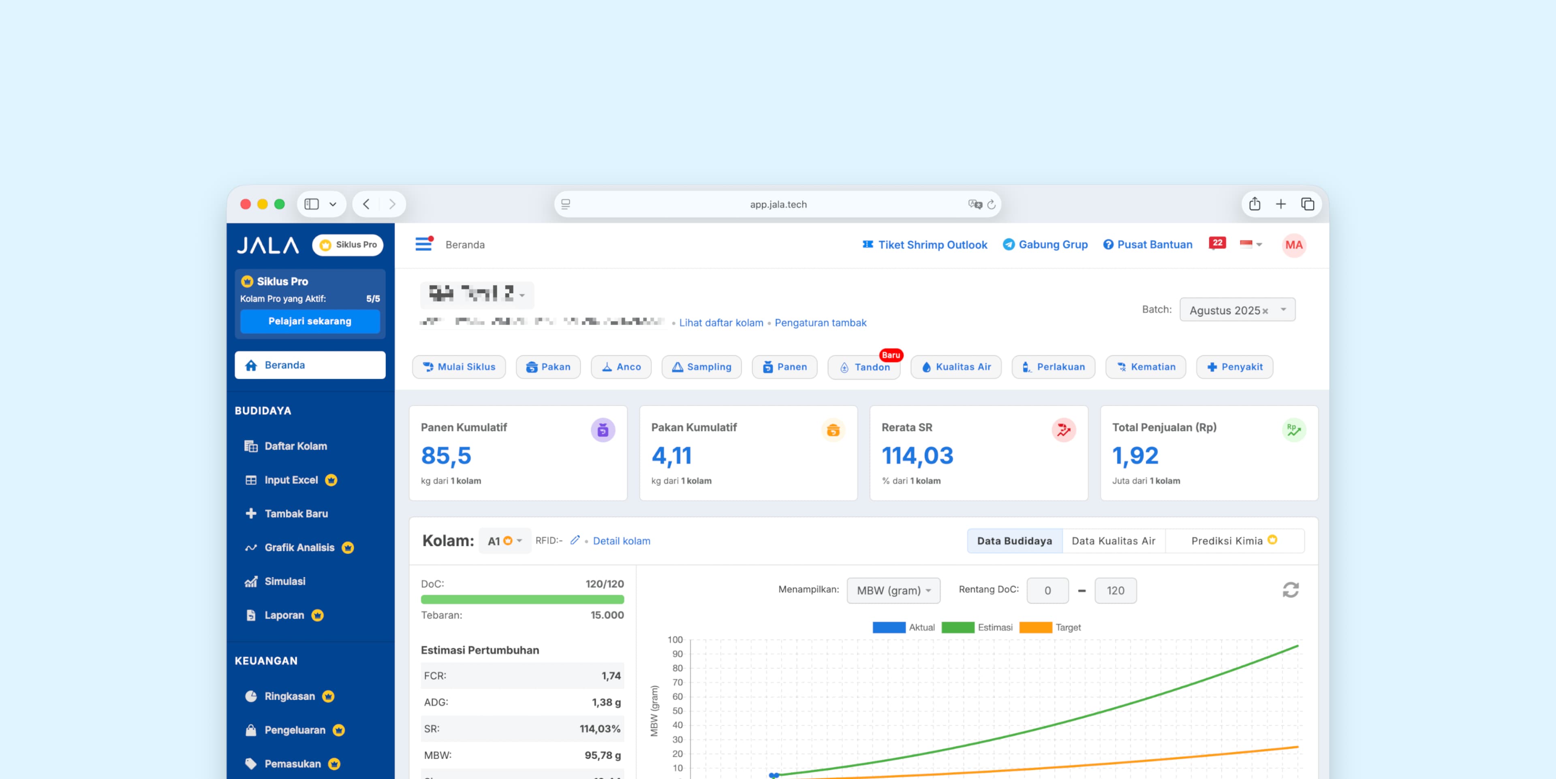Viewport: 1556px width, 779px height.
Task: Select the Anco monitoring tool
Action: coord(621,367)
